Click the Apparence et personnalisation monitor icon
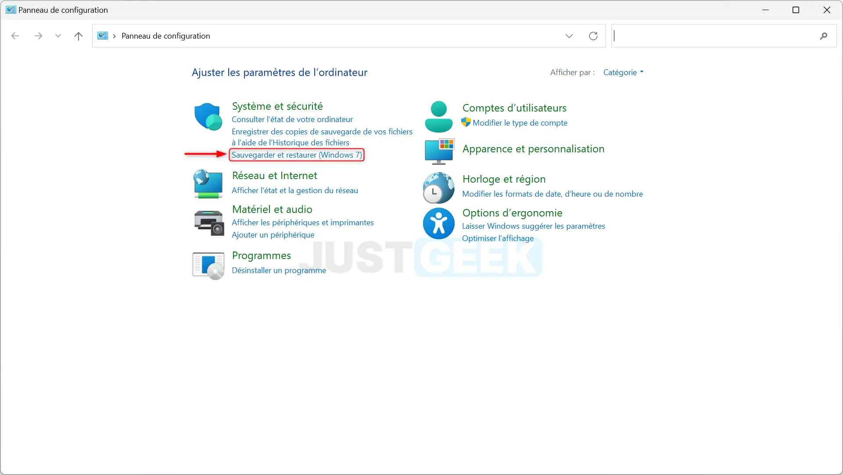Viewport: 843px width, 475px height. click(439, 151)
